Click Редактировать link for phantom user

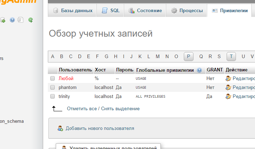pos(244,88)
